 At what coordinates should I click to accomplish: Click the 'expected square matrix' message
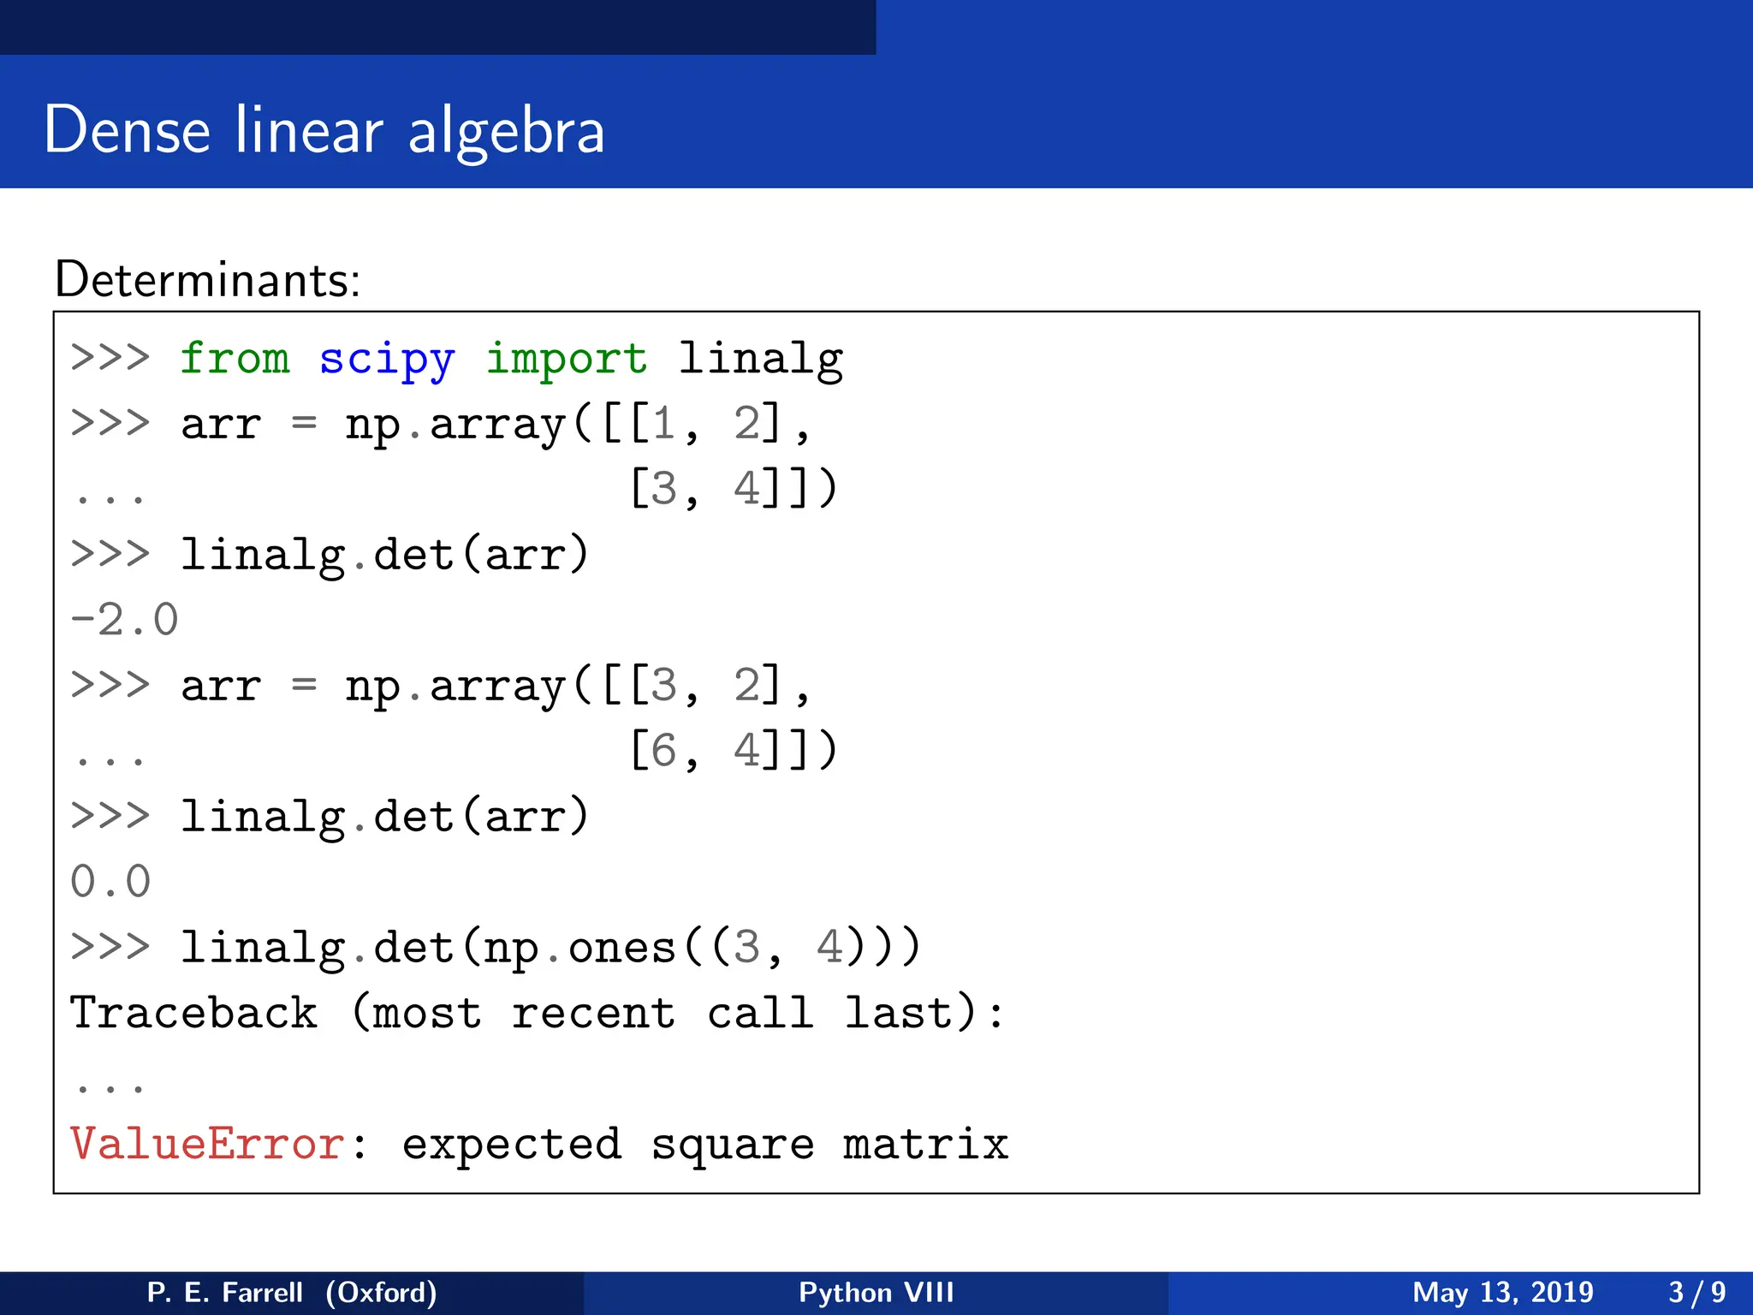click(705, 1146)
